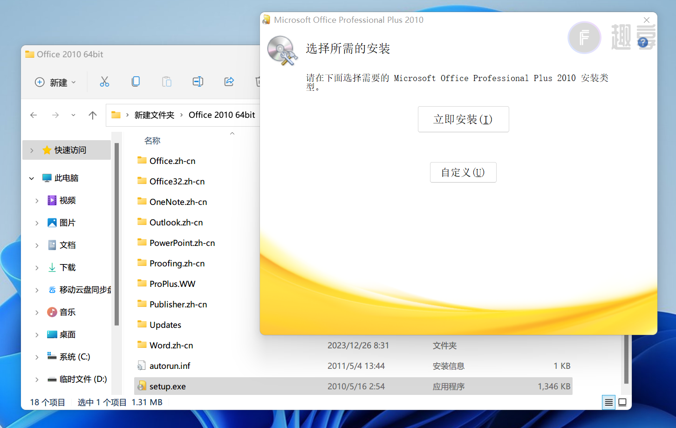The width and height of the screenshot is (676, 428).
Task: Click the Rename icon in Explorer toolbar
Action: [x=198, y=82]
